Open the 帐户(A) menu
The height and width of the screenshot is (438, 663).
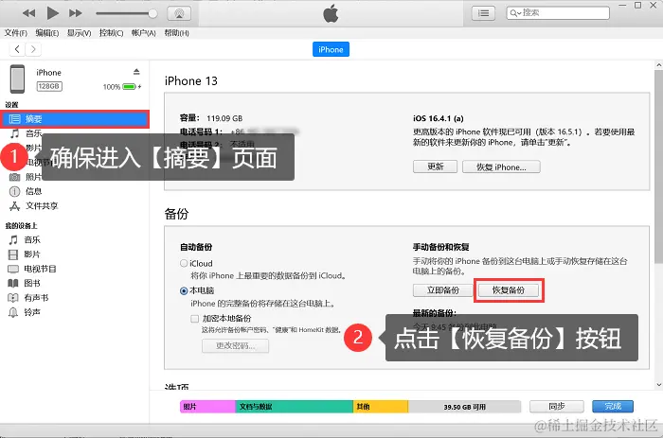pos(143,33)
